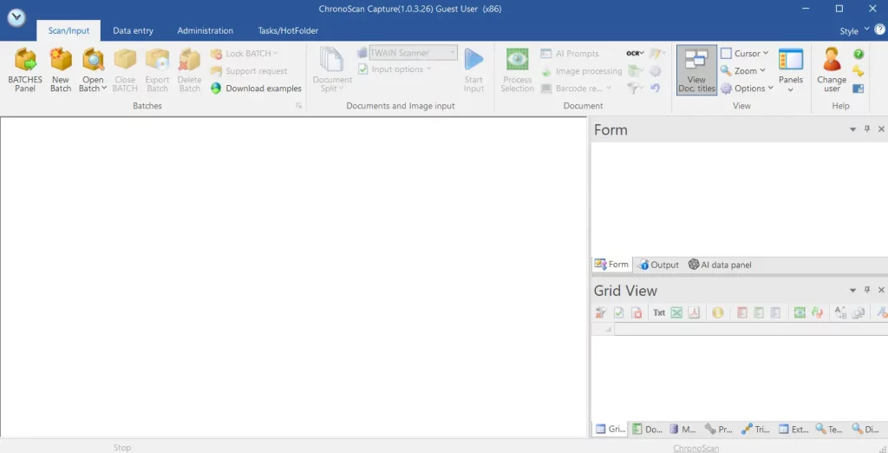Switch to the Output panel tab

pyautogui.click(x=658, y=265)
